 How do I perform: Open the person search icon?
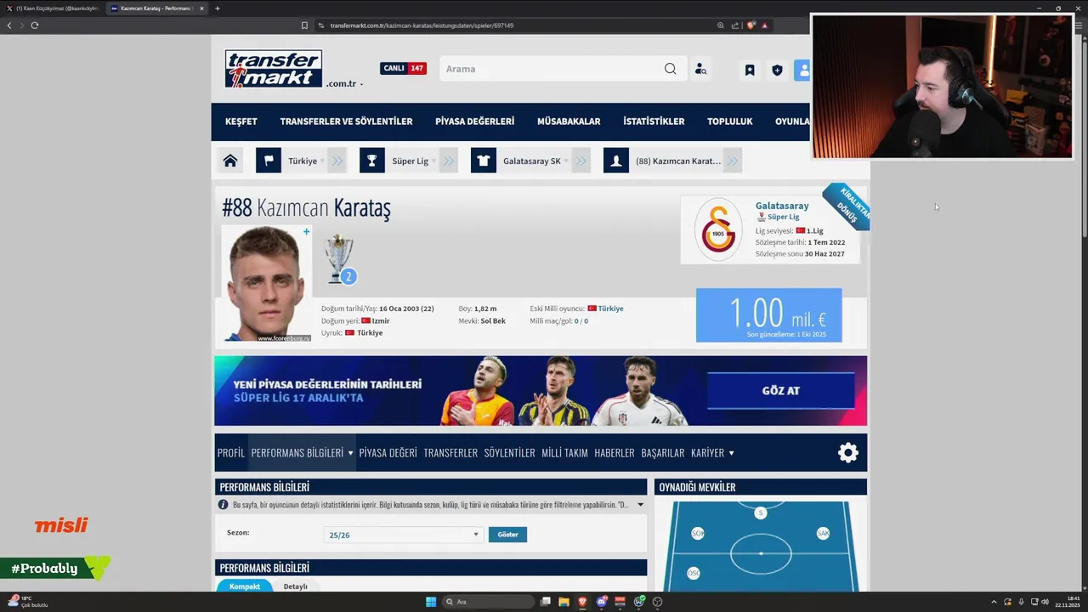click(x=700, y=69)
